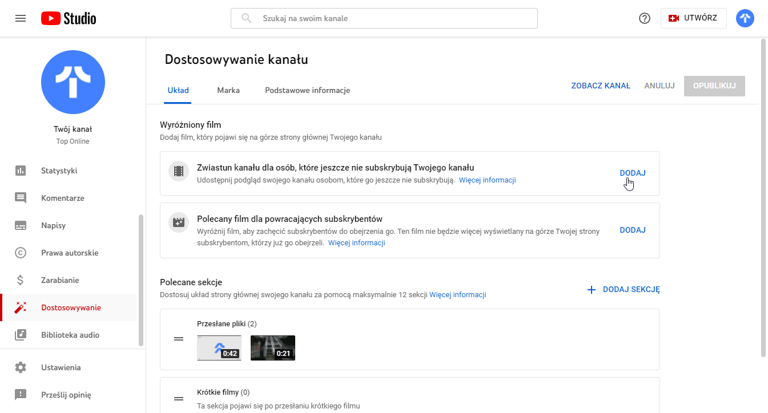Click the Twój kanał label
Viewport: 768px width, 413px height.
click(73, 129)
